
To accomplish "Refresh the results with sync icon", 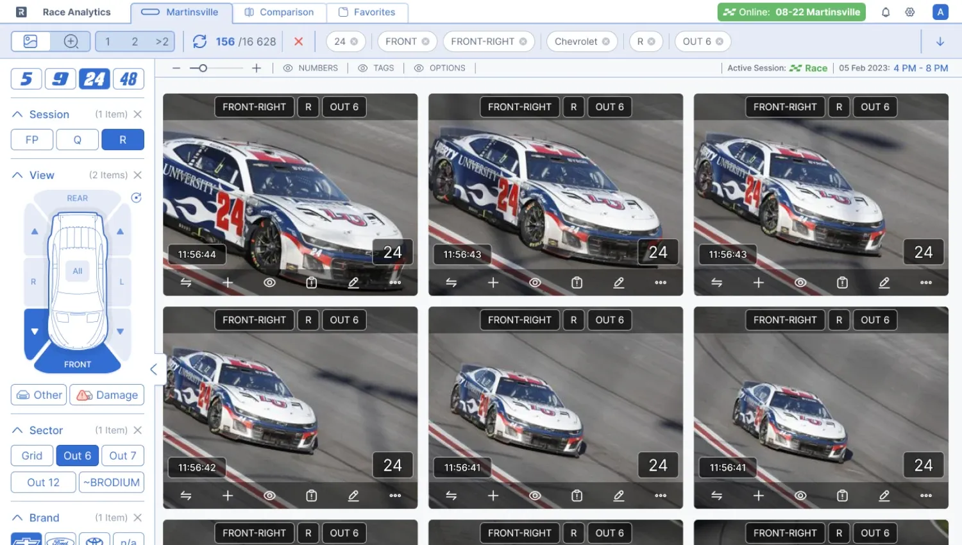I will point(200,42).
